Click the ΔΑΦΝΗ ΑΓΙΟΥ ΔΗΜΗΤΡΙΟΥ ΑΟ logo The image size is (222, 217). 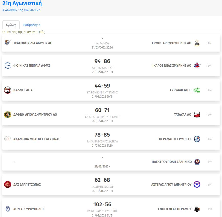click(x=8, y=114)
